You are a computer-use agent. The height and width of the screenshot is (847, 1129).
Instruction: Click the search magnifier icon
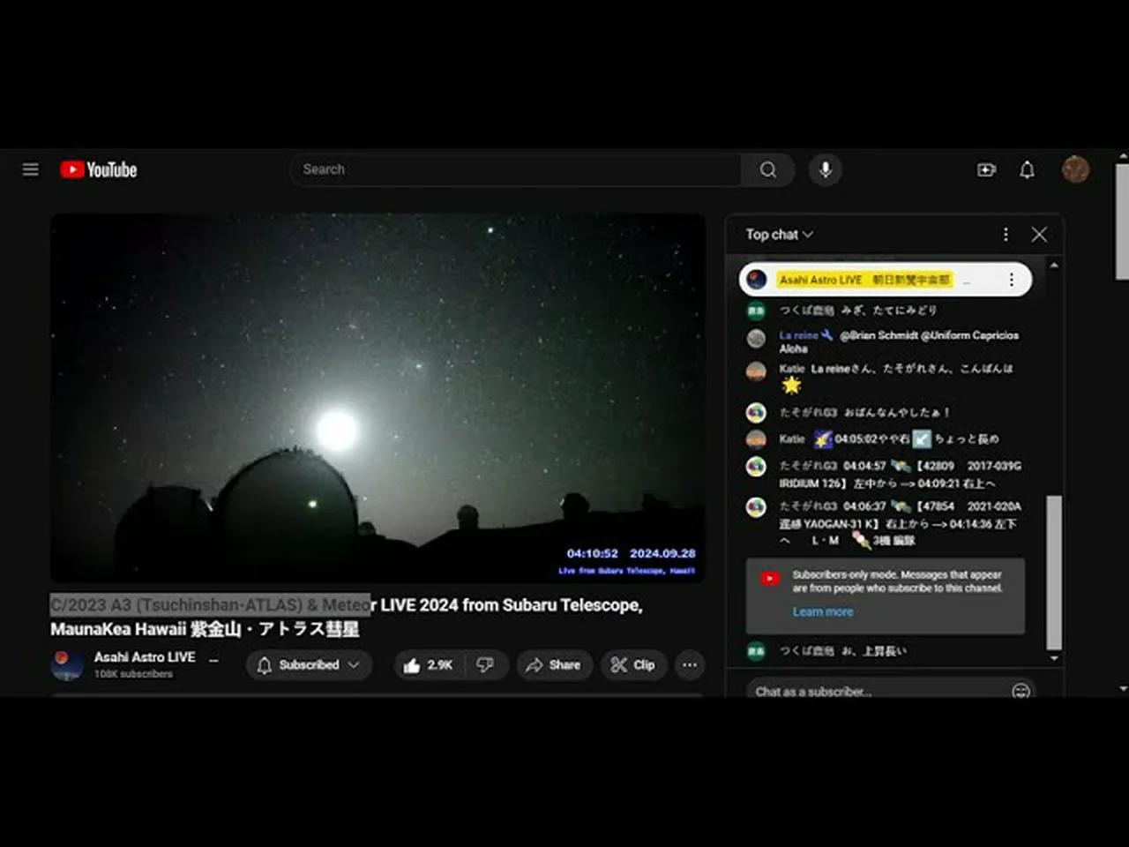pos(766,169)
